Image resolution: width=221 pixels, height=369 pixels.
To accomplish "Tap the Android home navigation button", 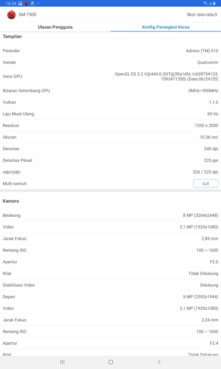I will pos(111,362).
